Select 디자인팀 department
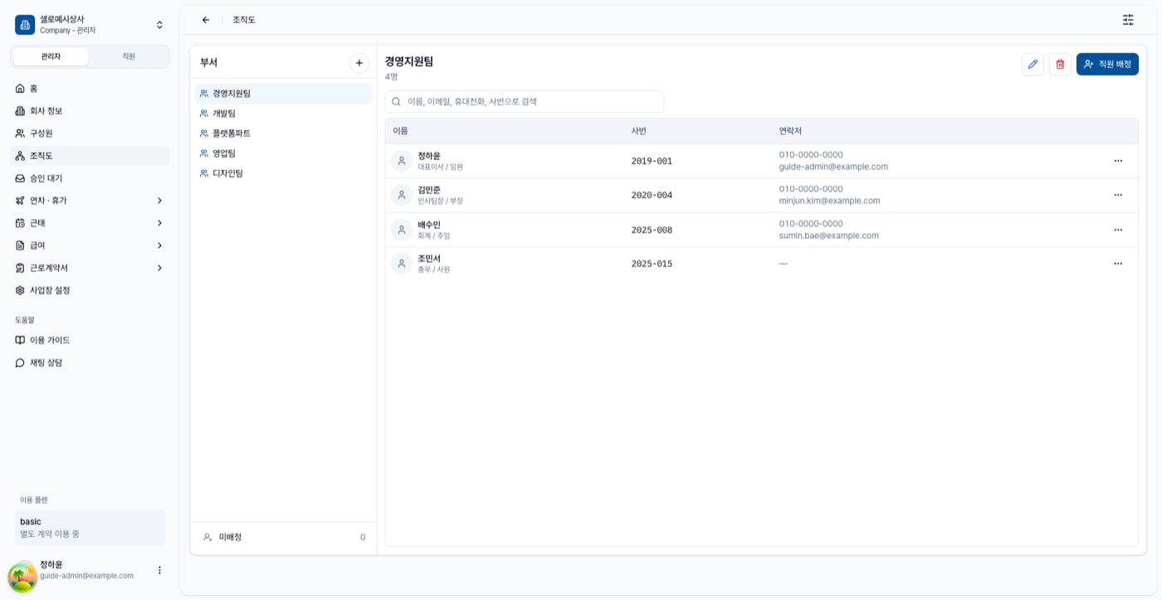This screenshot has height=600, width=1162. (x=283, y=173)
